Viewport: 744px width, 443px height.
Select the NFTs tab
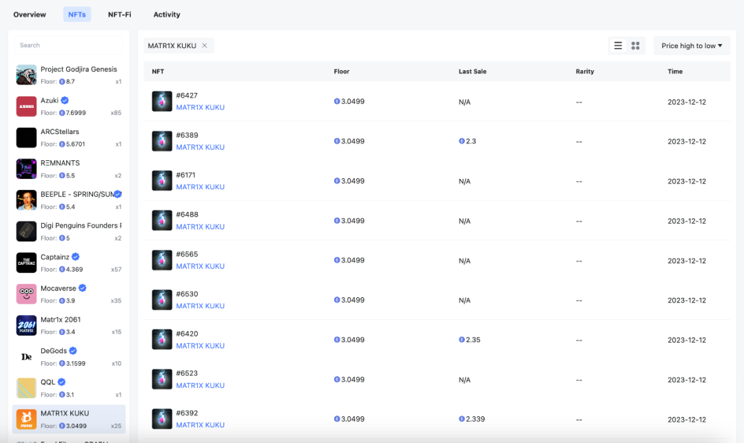click(77, 14)
